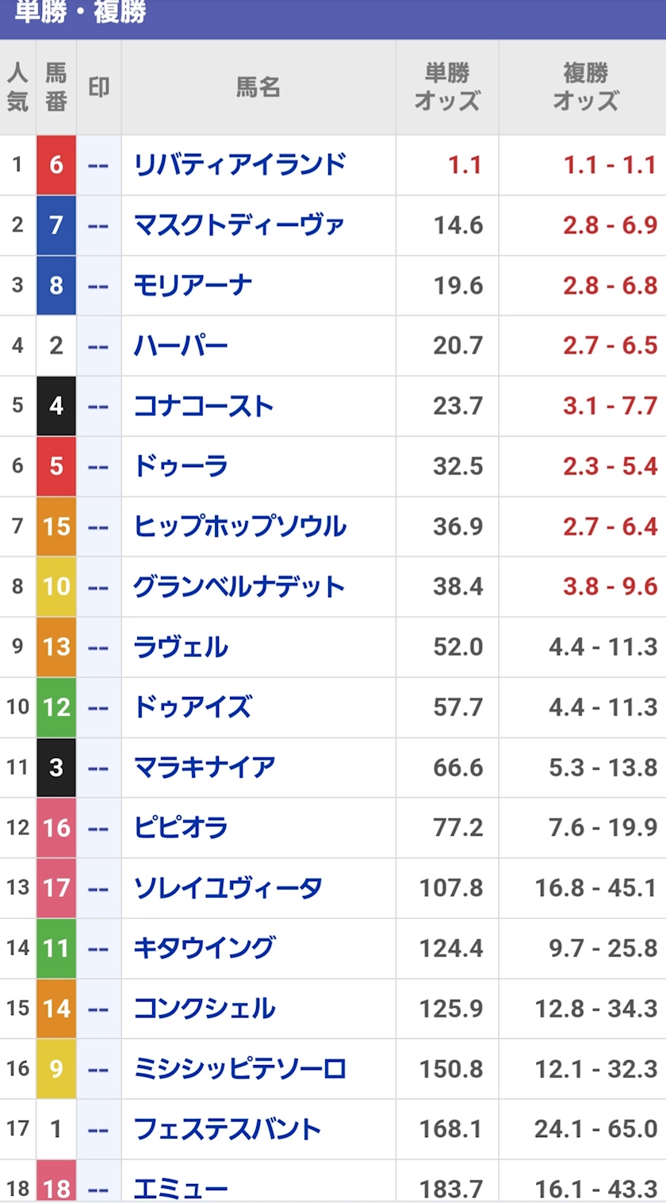Click yellow horse number 10 badge

tap(56, 587)
